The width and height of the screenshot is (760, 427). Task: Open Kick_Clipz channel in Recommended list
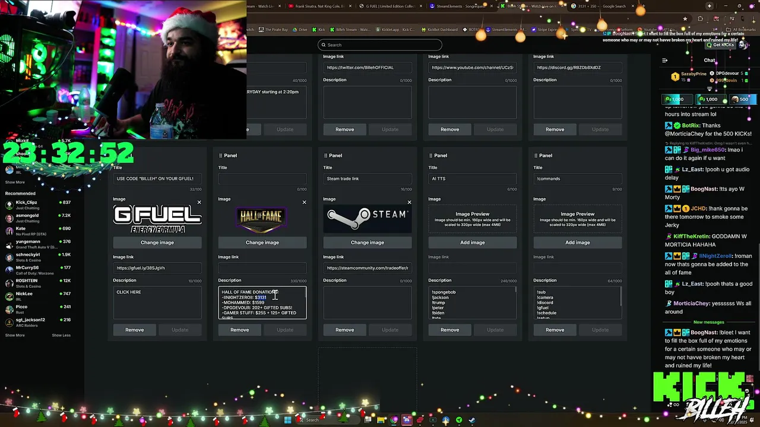click(37, 205)
